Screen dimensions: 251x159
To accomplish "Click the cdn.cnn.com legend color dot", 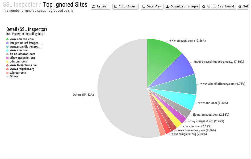I will click(7, 62).
